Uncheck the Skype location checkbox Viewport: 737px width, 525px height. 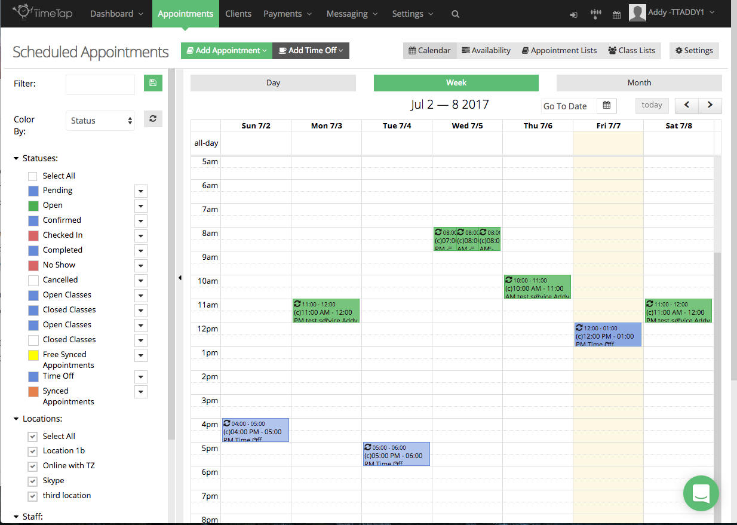[x=33, y=481]
